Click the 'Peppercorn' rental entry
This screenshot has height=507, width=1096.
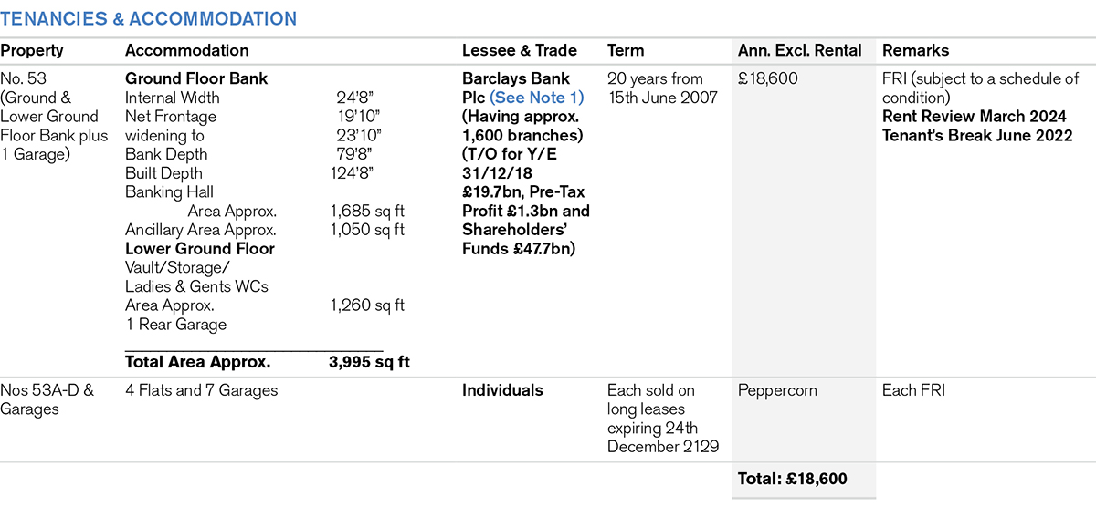pyautogui.click(x=777, y=390)
